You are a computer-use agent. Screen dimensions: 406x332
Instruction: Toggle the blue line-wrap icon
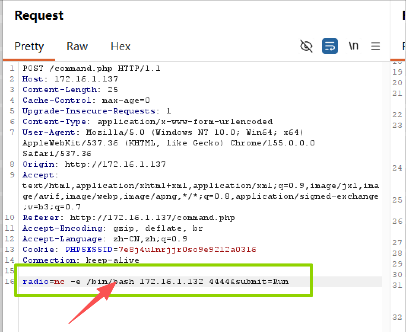pyautogui.click(x=330, y=46)
